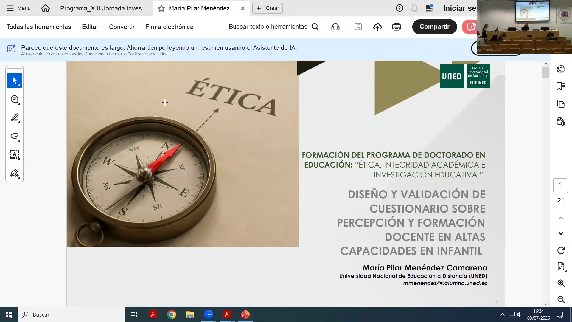Open PowerPoint from the taskbar
Screen dimensions: 572x322
coord(245,315)
